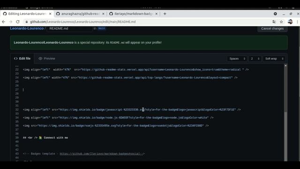The width and height of the screenshot is (300, 169).
Task: Reload the page with the refresh icon
Action: 18,22
